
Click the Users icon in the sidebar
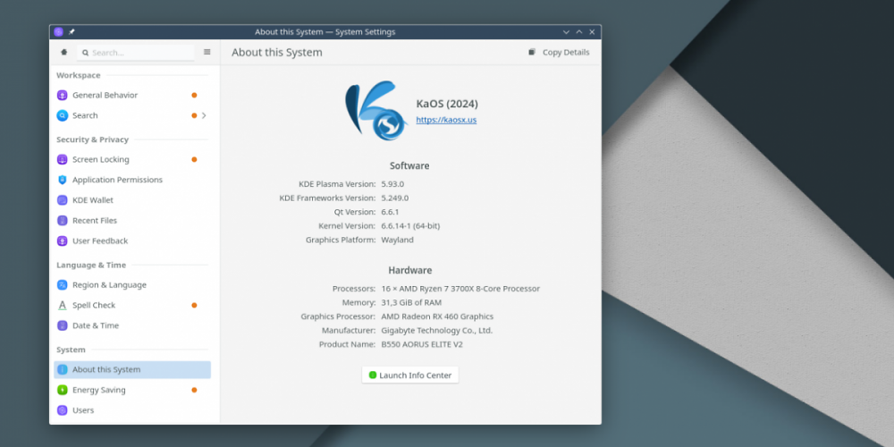[63, 410]
